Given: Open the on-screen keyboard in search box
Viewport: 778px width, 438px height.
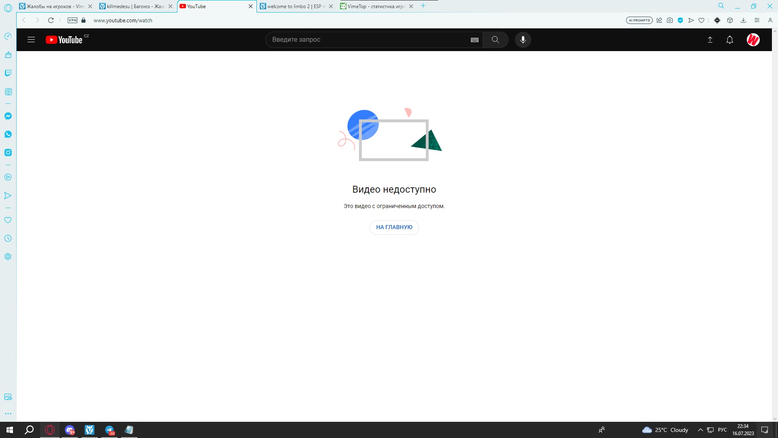Looking at the screenshot, I should tap(474, 40).
